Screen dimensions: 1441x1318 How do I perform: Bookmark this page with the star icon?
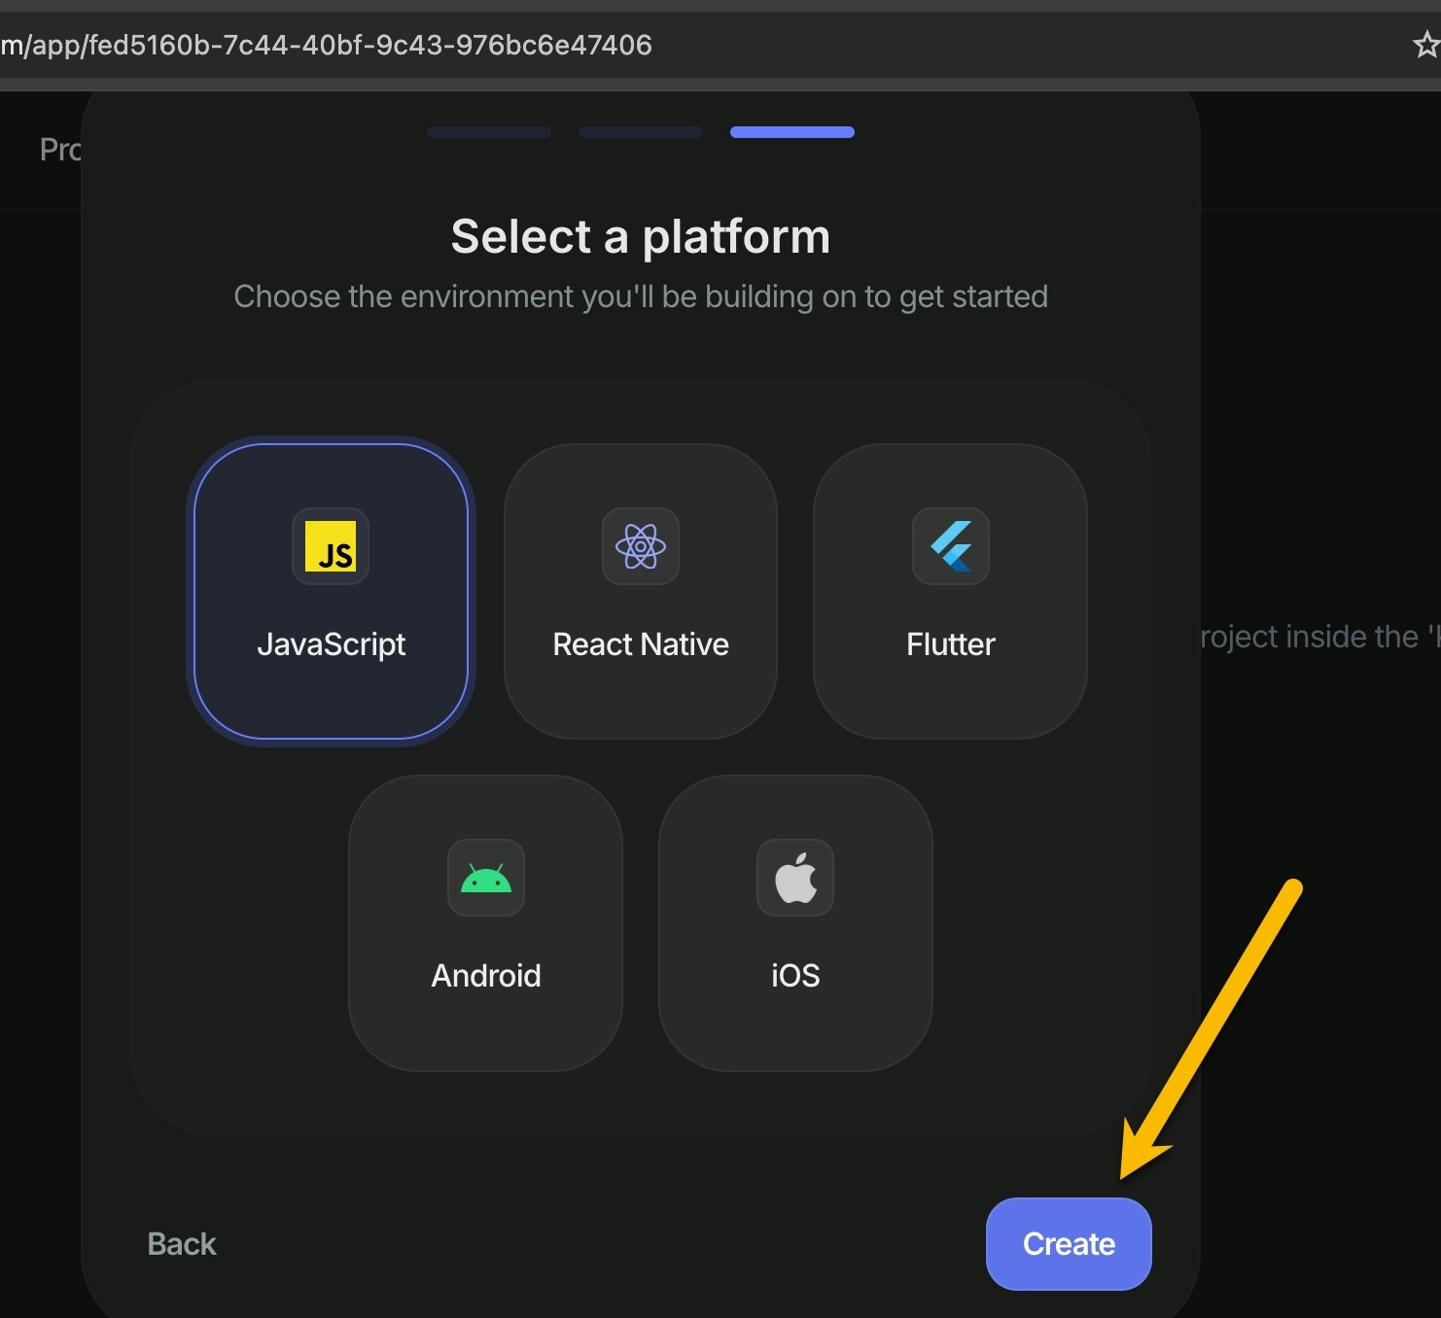tap(1425, 45)
